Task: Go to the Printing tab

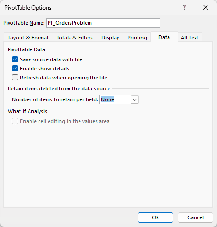Action: pos(137,38)
